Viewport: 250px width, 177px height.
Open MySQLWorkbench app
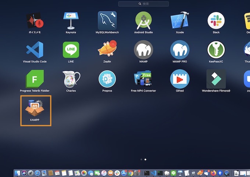(107, 21)
